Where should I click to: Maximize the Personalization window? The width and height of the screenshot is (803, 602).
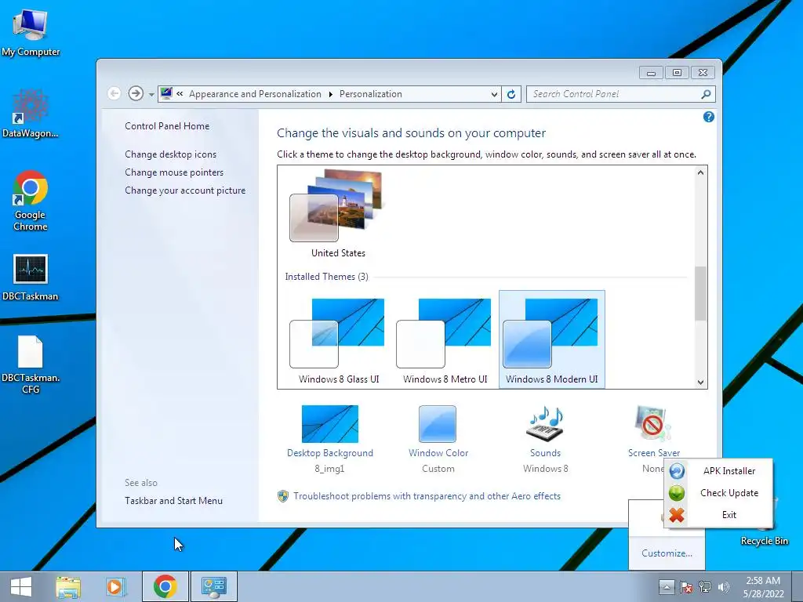pos(677,73)
